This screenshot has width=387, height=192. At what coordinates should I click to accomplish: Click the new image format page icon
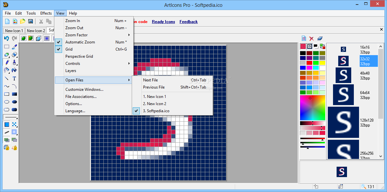tap(304, 38)
